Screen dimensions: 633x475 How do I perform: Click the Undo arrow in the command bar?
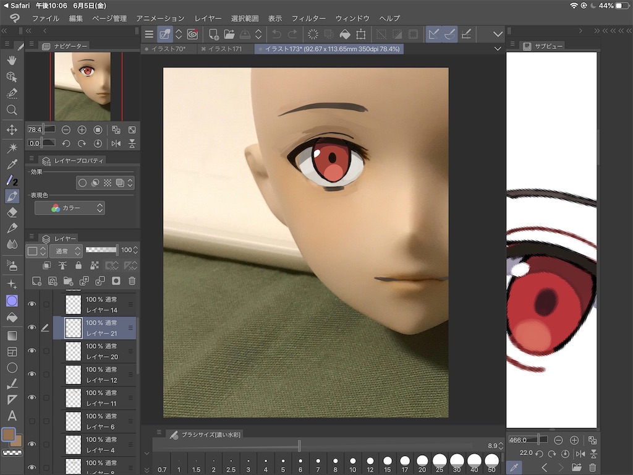(276, 35)
